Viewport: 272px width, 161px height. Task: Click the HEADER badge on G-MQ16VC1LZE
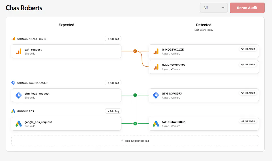[x=248, y=49]
